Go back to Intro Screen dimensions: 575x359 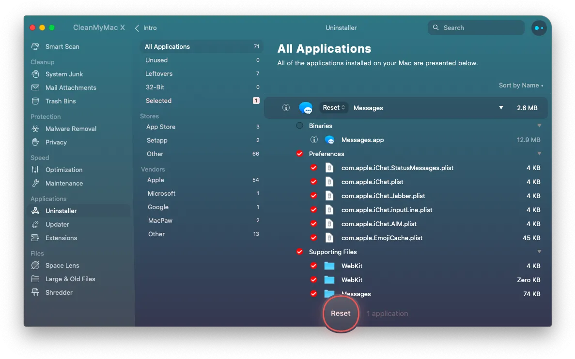coord(146,28)
